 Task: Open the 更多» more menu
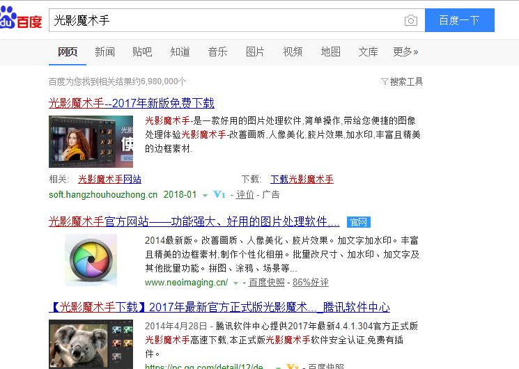pyautogui.click(x=405, y=52)
